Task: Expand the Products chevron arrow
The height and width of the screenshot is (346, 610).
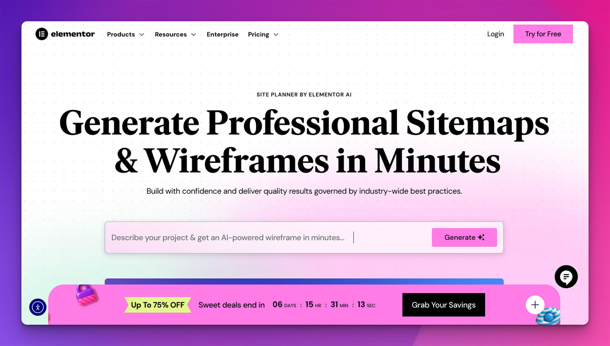Action: click(142, 35)
